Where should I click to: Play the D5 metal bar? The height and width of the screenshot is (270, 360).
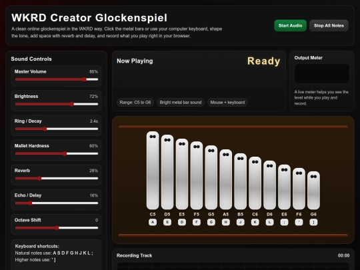167,172
